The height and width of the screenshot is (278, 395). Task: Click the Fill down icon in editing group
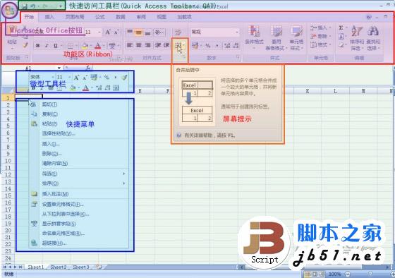[x=341, y=37]
